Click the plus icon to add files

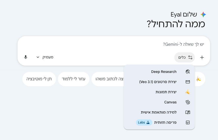click(x=202, y=57)
